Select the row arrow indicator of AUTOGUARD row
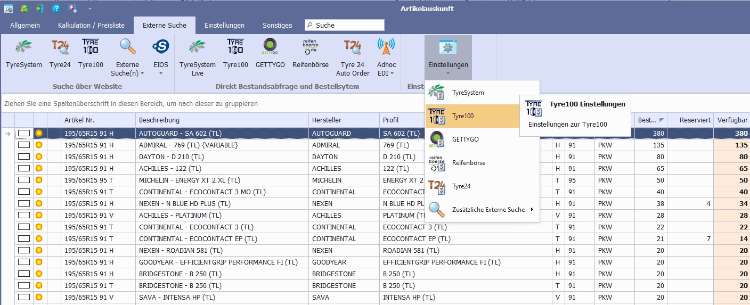The image size is (750, 305). 7,133
